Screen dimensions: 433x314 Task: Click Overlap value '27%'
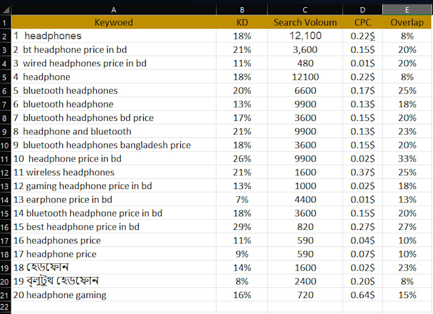[x=407, y=227]
